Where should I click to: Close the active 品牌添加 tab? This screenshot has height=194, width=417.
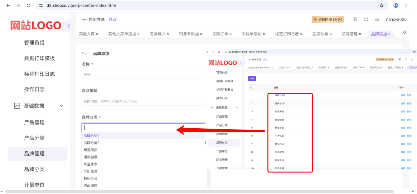389,34
